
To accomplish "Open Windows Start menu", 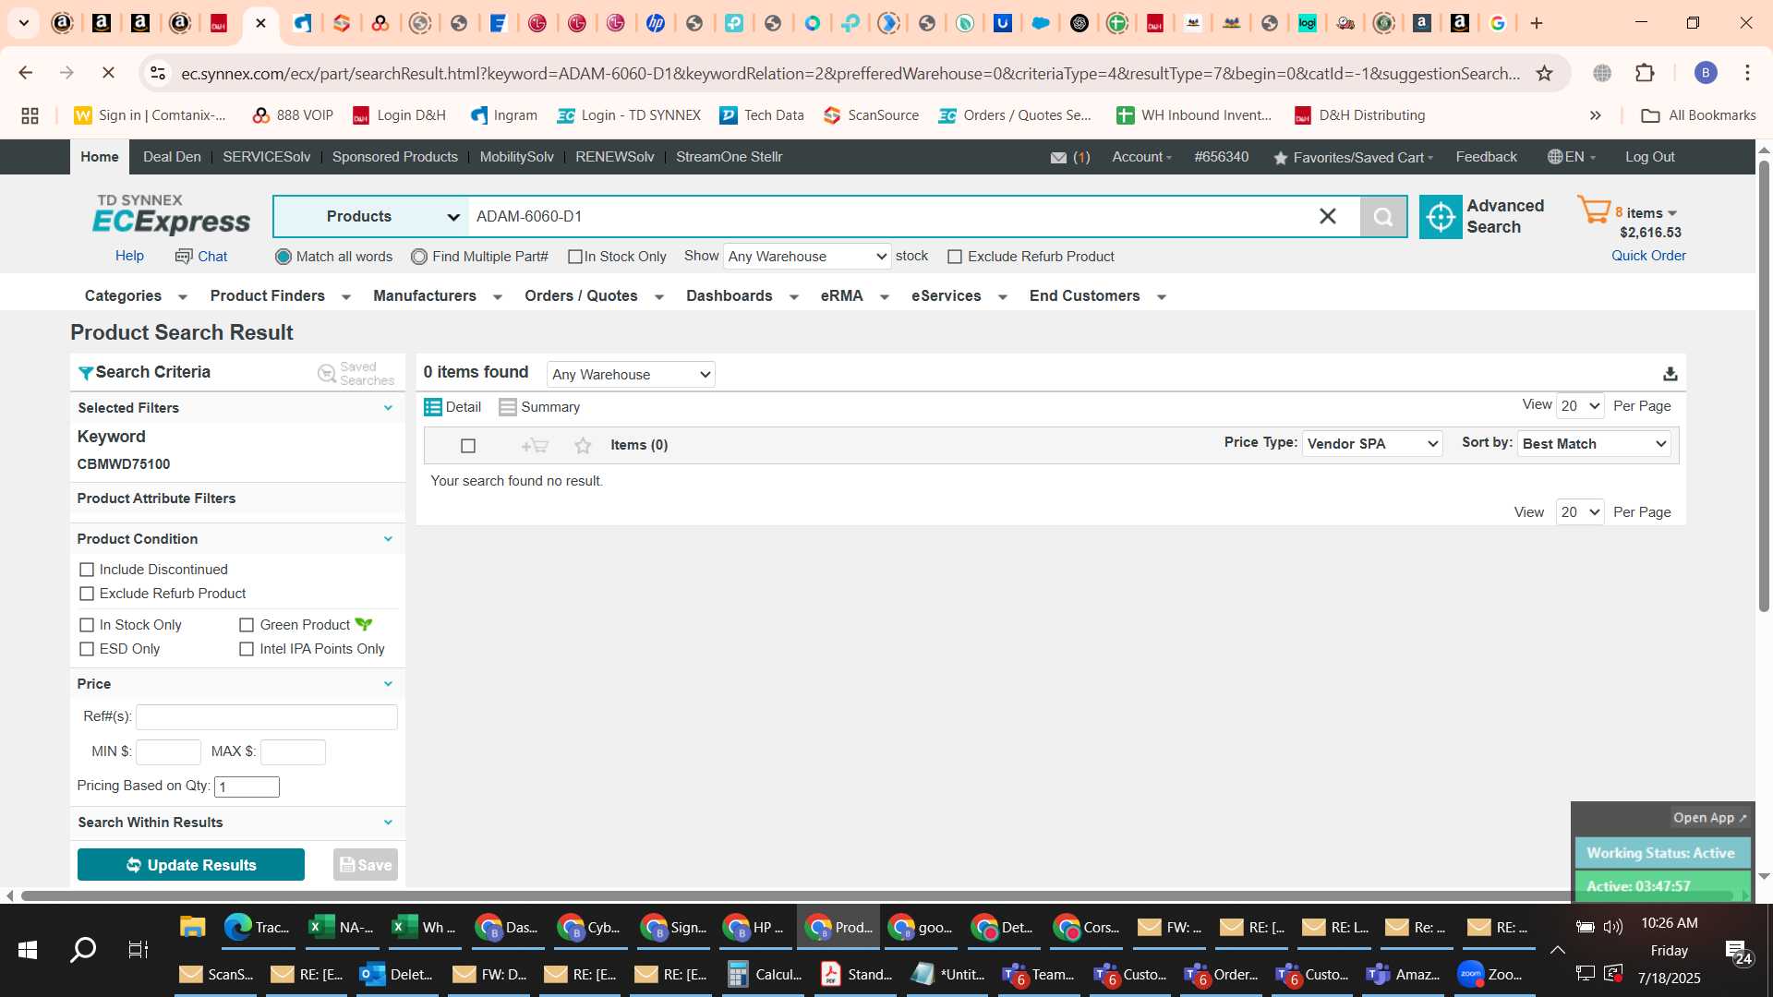I will pos(28,950).
